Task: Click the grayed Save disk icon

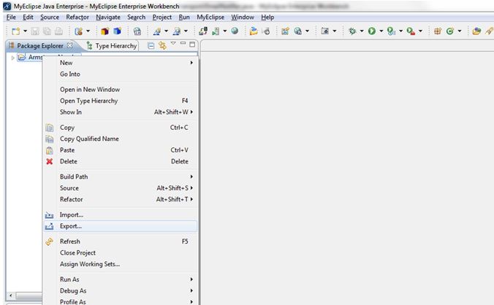Action: click(x=34, y=31)
